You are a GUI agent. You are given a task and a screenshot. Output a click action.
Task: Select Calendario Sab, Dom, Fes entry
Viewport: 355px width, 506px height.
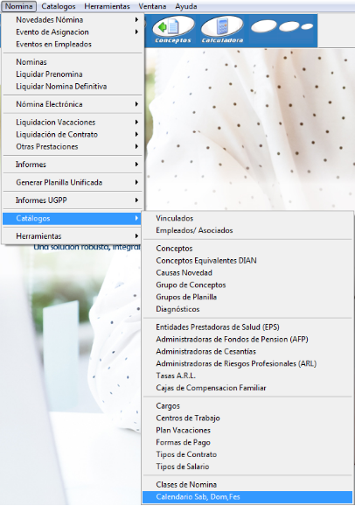(247, 497)
